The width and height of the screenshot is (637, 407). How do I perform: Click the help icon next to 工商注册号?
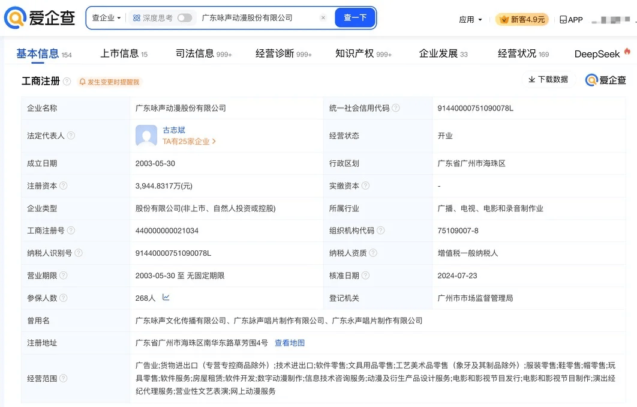(71, 231)
